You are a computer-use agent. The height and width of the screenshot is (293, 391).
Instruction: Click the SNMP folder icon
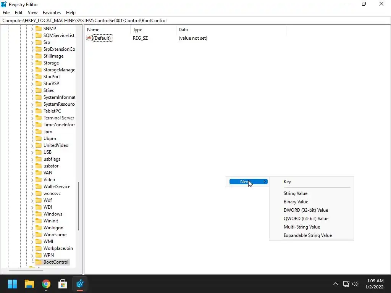coord(39,28)
